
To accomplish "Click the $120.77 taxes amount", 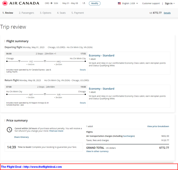I will tap(165, 140).
